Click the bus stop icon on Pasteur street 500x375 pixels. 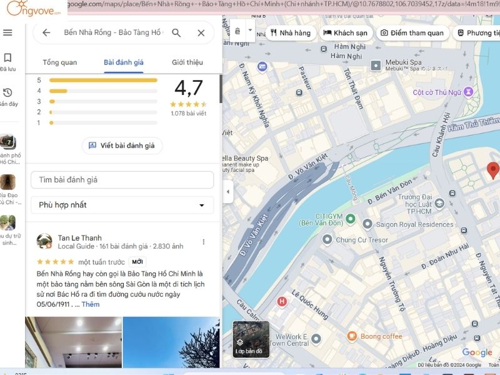299,92
